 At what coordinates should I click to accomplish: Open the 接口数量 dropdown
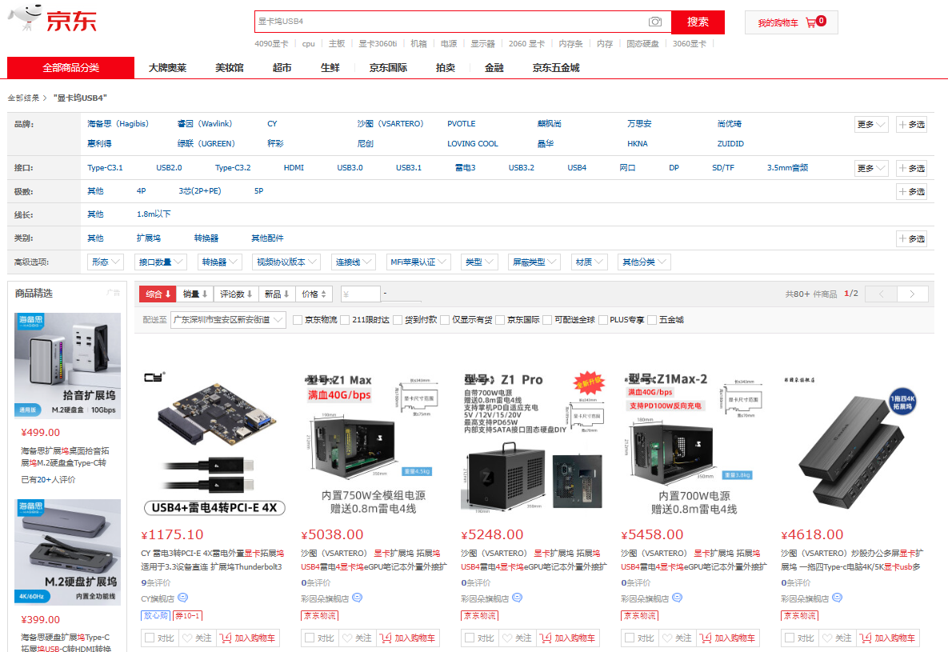tap(160, 262)
